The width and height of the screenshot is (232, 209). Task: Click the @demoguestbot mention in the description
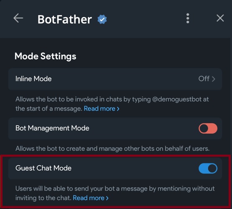click(177, 99)
